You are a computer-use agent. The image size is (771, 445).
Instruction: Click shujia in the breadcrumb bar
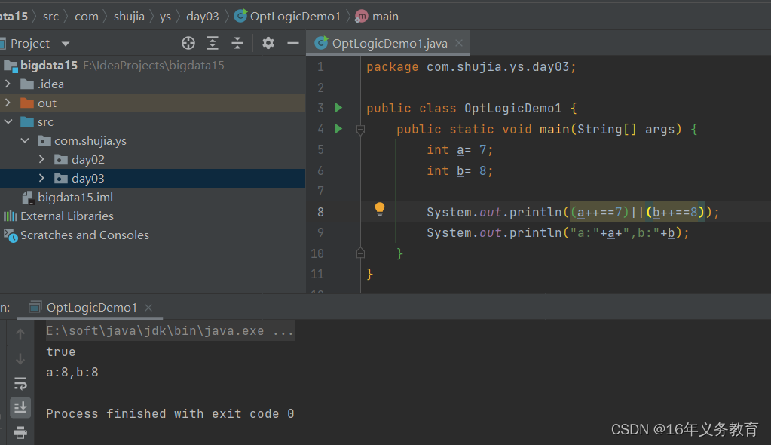[130, 17]
